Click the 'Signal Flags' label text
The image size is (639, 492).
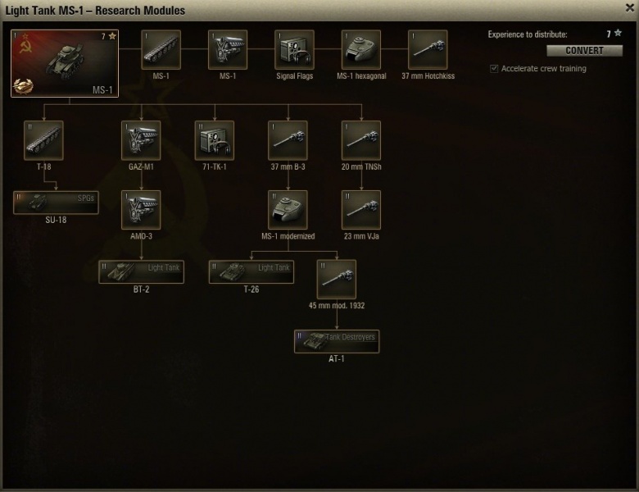(x=295, y=76)
